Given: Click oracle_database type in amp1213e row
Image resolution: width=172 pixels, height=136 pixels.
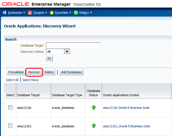Looking at the screenshot, I should click(x=63, y=108).
